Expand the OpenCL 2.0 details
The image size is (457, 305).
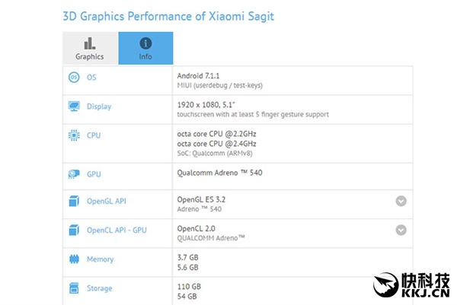[401, 230]
